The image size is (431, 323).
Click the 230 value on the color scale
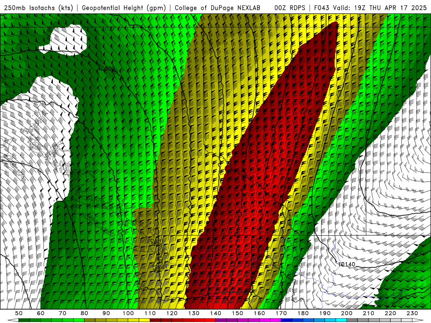click(x=413, y=313)
